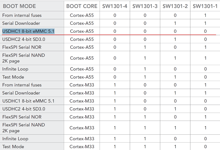Click first Infinite Loop row label
This screenshot has height=150, width=220.
(15, 69)
